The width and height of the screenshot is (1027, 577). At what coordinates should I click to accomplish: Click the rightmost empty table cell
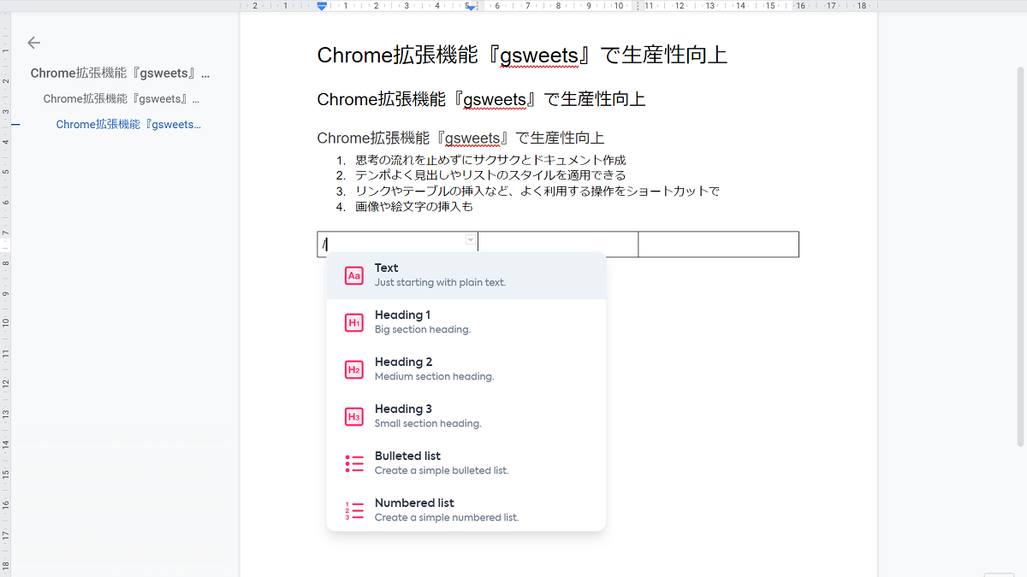pos(718,244)
